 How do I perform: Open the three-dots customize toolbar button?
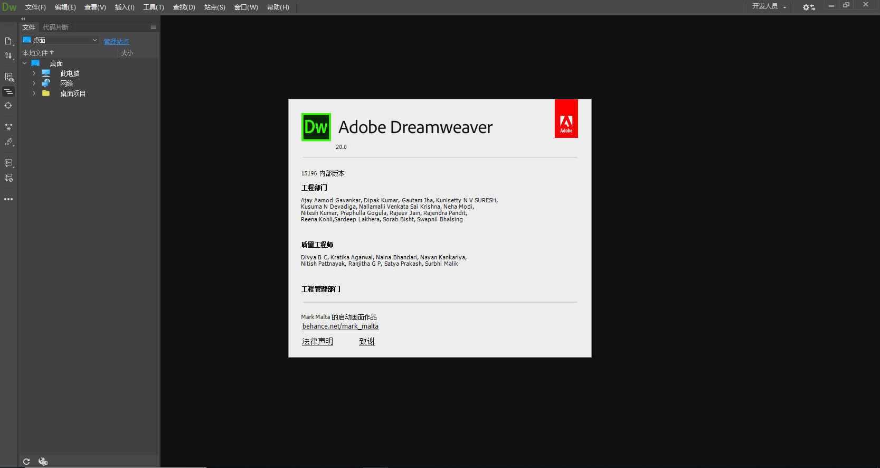[8, 199]
